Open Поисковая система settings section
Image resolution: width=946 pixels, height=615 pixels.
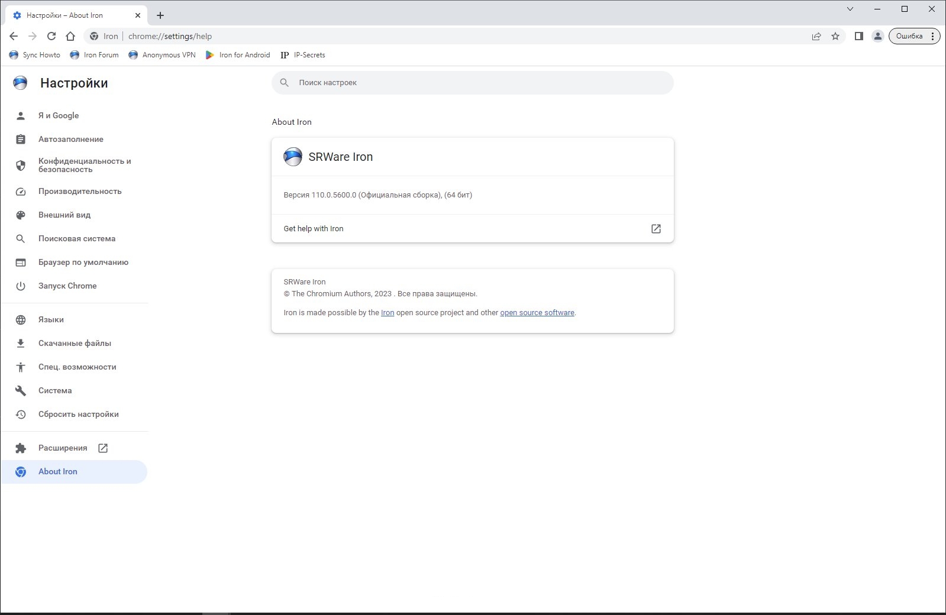pyautogui.click(x=74, y=238)
